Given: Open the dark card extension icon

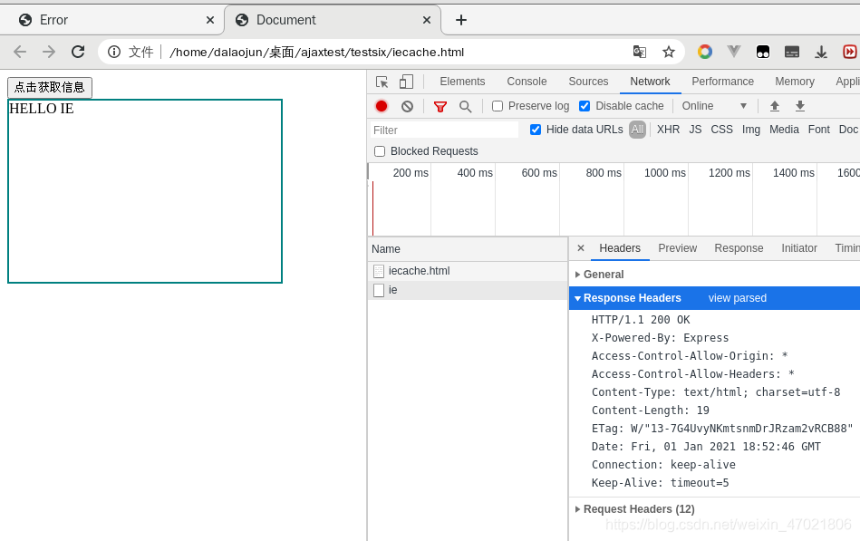Looking at the screenshot, I should pos(792,53).
